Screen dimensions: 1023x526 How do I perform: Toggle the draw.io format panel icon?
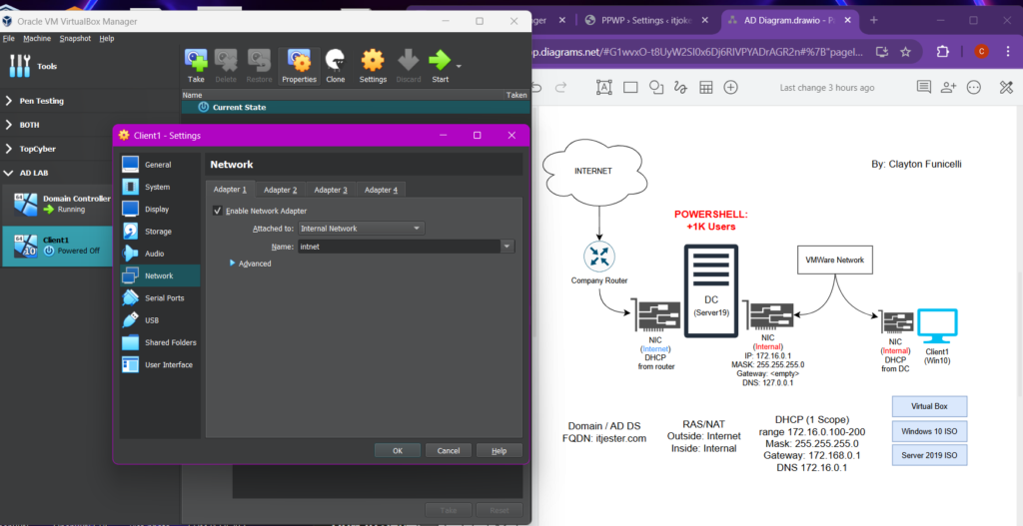tap(1006, 88)
